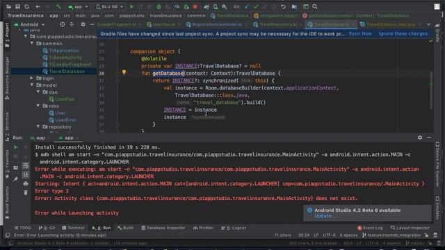Open the BLU G6 device dropdown

[x=110, y=6]
